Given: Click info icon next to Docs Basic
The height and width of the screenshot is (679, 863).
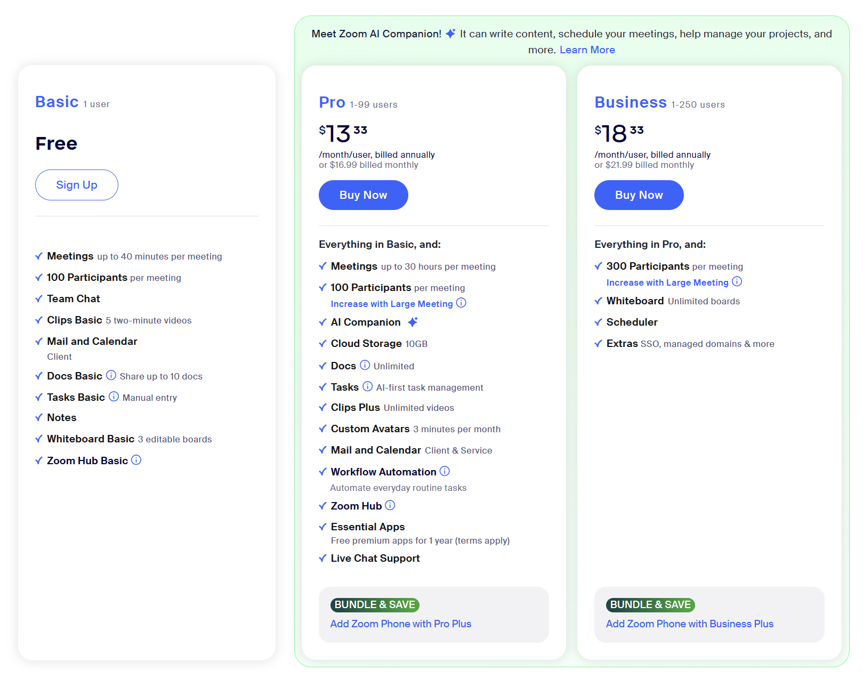Looking at the screenshot, I should pos(111,375).
